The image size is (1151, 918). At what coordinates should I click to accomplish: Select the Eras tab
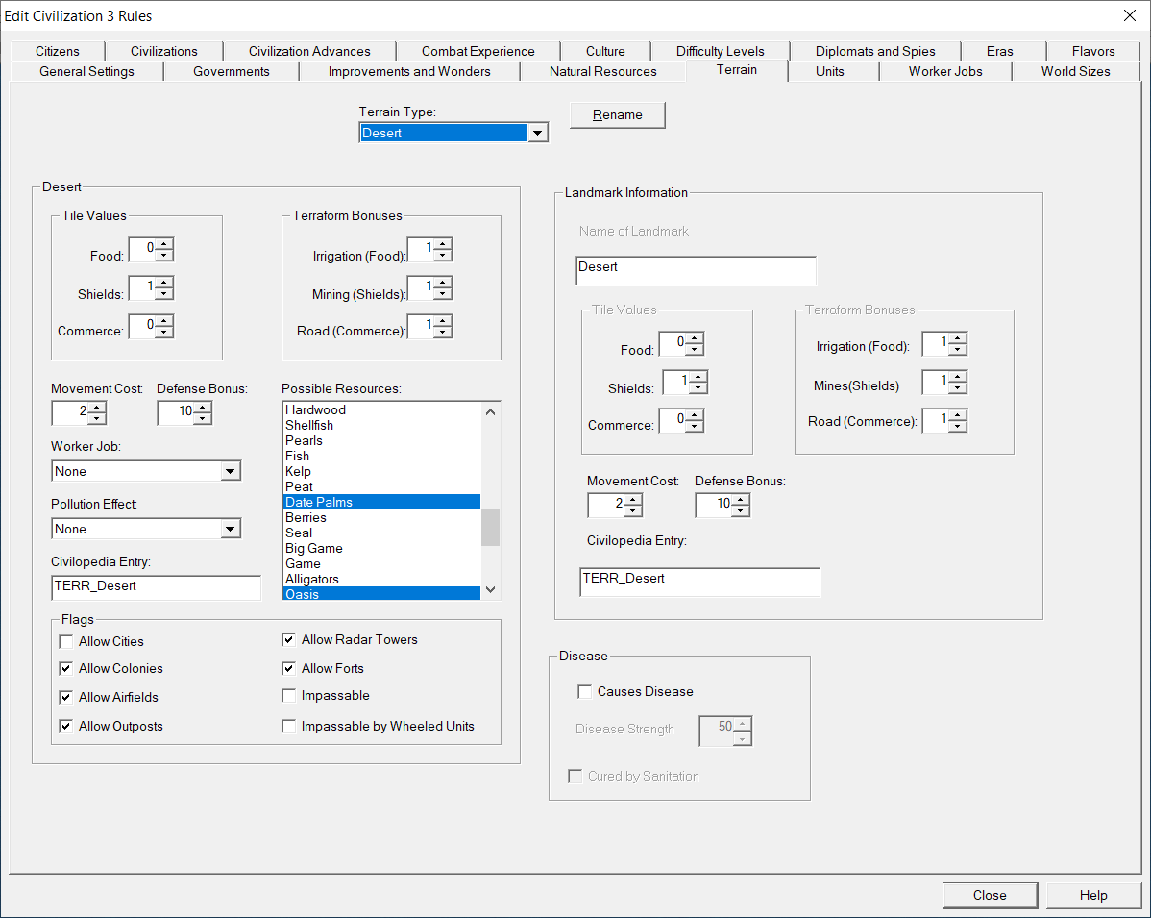tap(999, 51)
